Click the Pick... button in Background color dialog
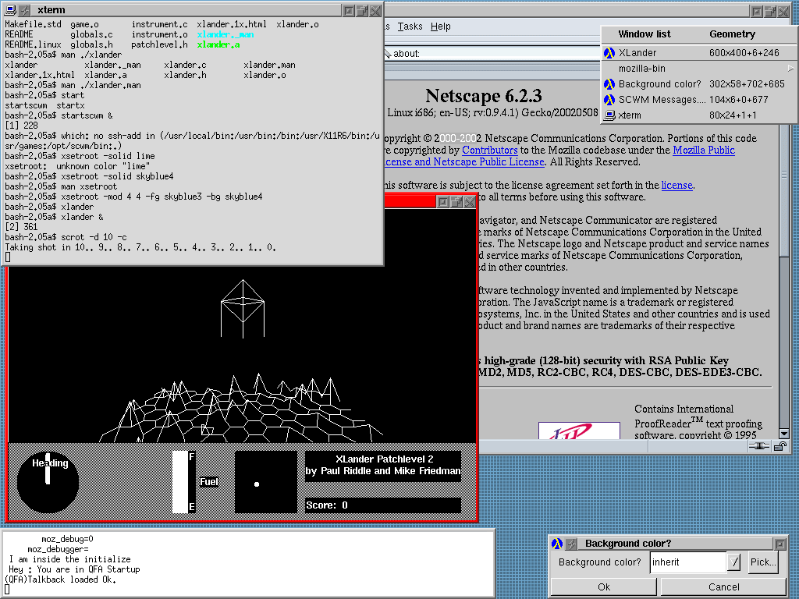799x599 pixels. pos(763,562)
